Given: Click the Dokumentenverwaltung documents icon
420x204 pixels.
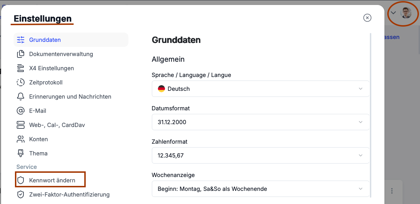Looking at the screenshot, I should (x=21, y=54).
